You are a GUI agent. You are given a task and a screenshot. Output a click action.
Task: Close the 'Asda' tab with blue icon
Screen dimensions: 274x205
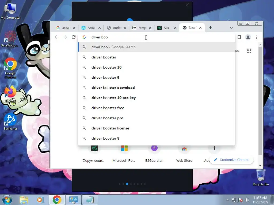(100, 28)
